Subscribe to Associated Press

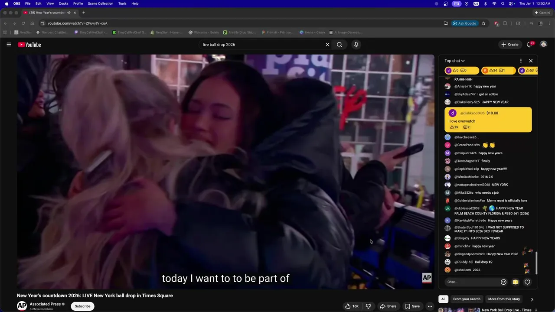click(82, 306)
